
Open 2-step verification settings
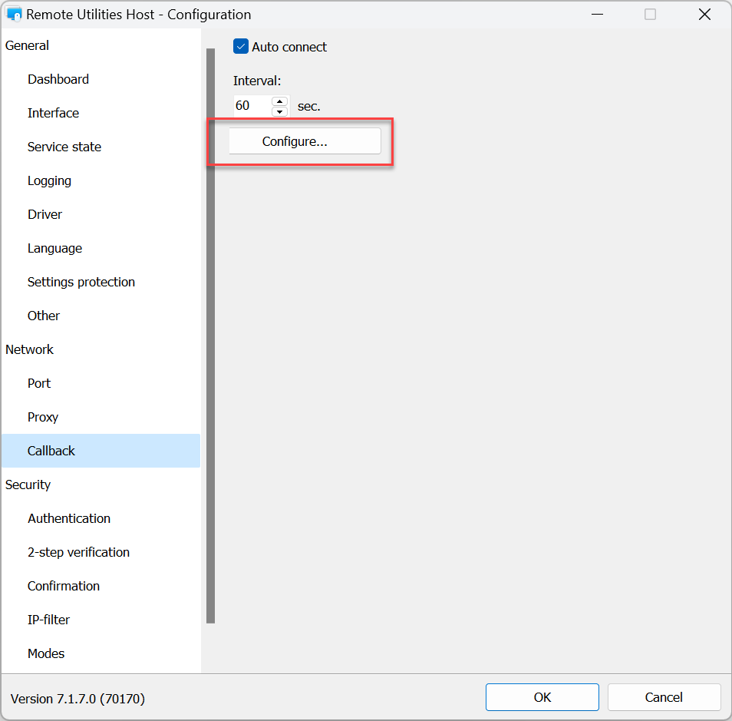(x=78, y=552)
